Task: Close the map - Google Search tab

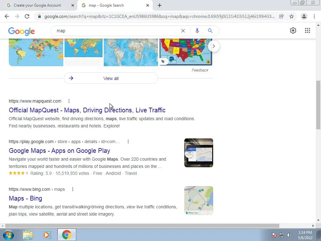Action: coord(148,6)
